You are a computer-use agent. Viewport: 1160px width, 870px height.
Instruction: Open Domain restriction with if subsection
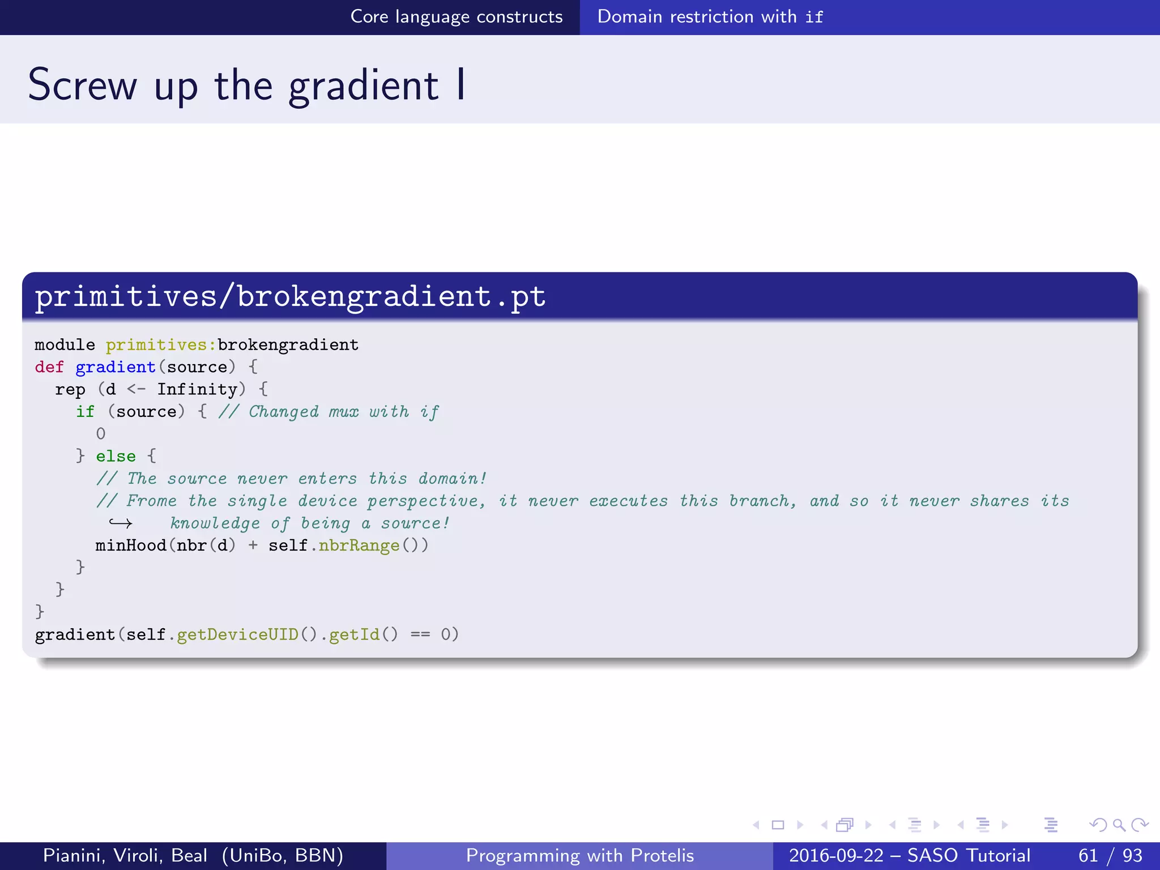[x=710, y=17]
